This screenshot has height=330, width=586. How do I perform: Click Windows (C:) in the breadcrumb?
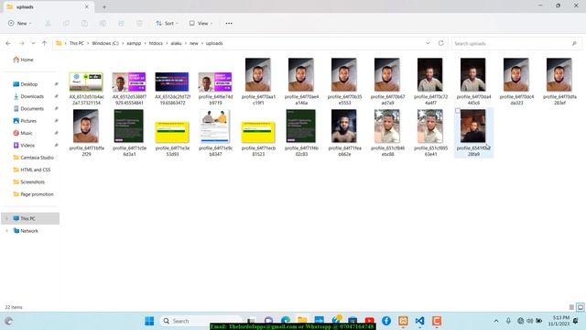pyautogui.click(x=105, y=43)
